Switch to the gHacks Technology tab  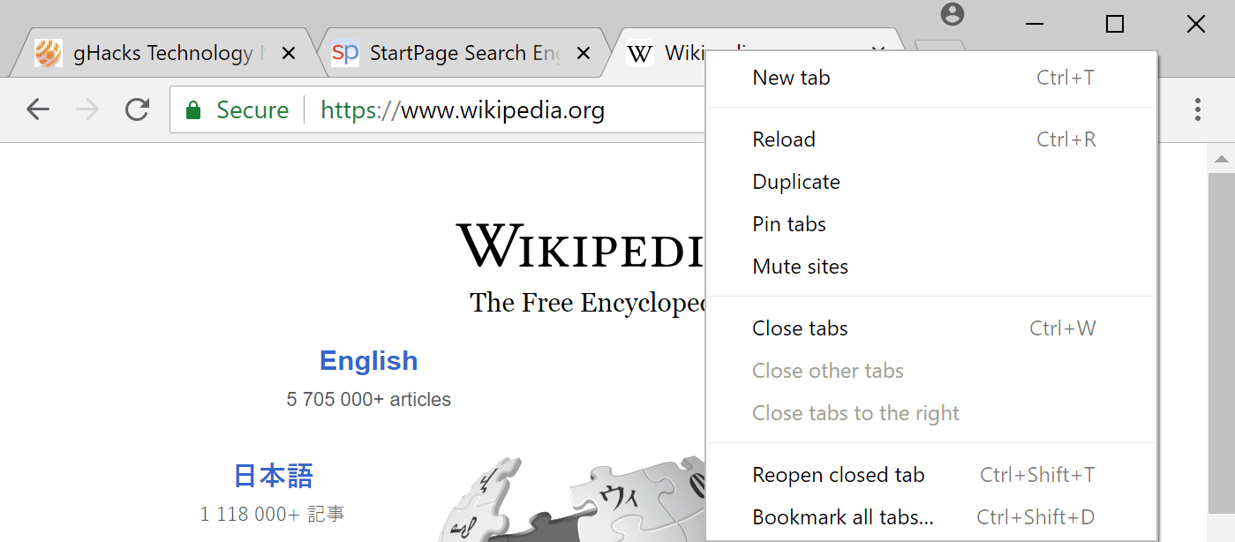(163, 54)
